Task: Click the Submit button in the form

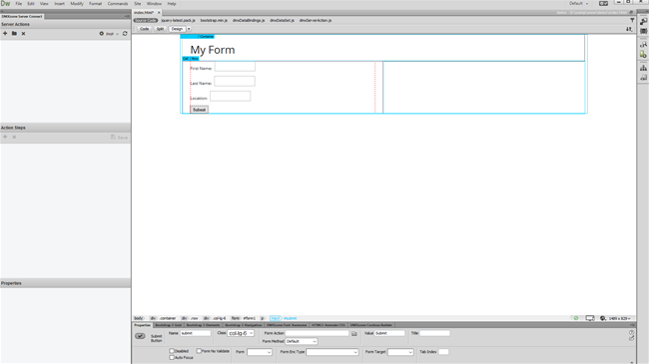Action: pyautogui.click(x=199, y=110)
